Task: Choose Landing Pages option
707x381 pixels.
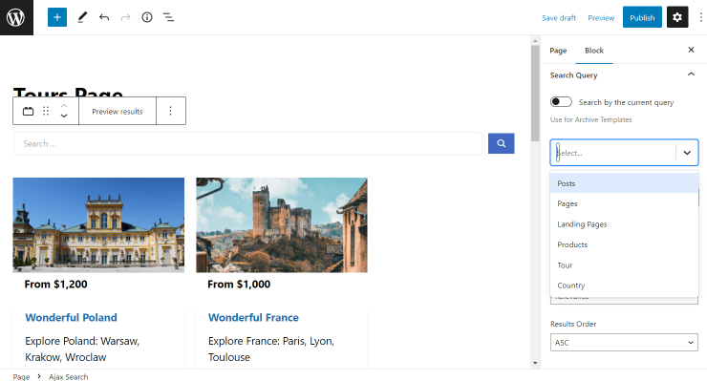Action: [624, 224]
